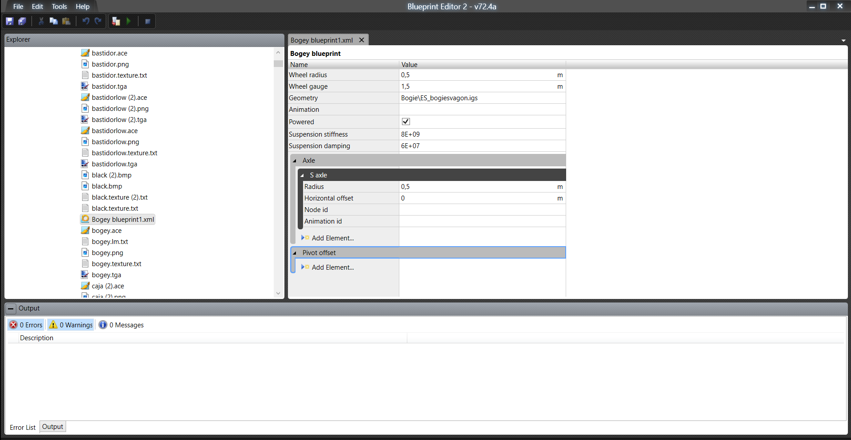
Task: Toggle the 0 Messages filter
Action: coord(121,325)
